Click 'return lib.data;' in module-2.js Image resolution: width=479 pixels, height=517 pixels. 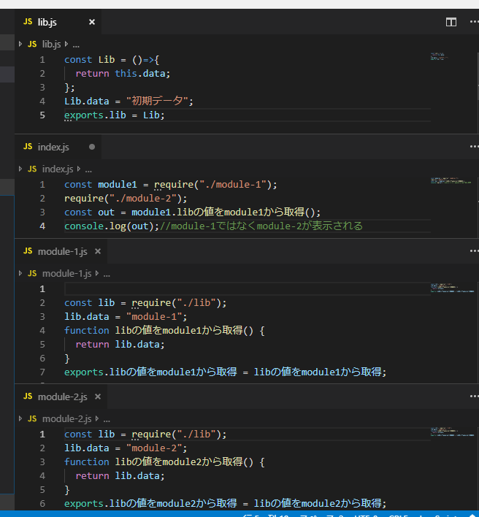120,476
